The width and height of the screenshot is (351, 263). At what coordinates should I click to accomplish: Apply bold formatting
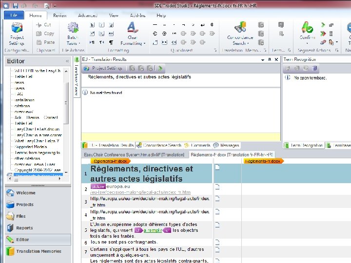coord(92,25)
